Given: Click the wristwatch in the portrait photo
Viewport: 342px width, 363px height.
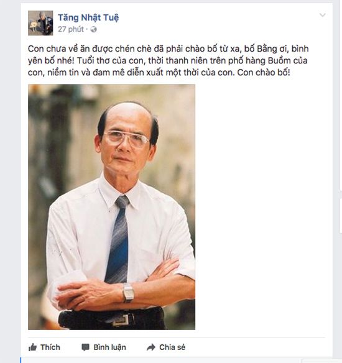Looking at the screenshot, I should click(128, 293).
